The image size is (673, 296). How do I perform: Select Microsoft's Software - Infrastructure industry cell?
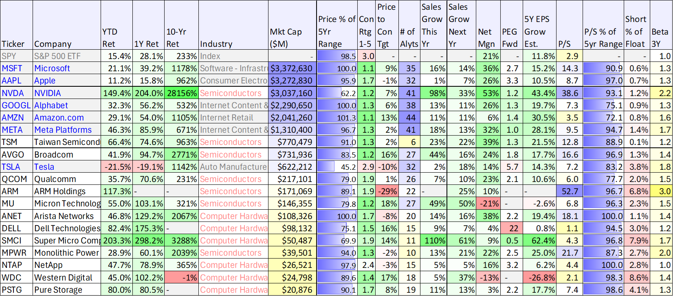pos(233,68)
